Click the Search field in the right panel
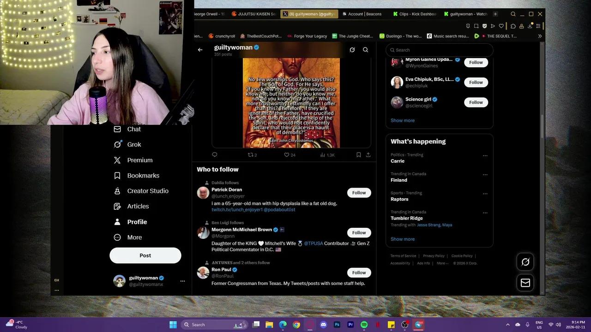 click(x=439, y=50)
